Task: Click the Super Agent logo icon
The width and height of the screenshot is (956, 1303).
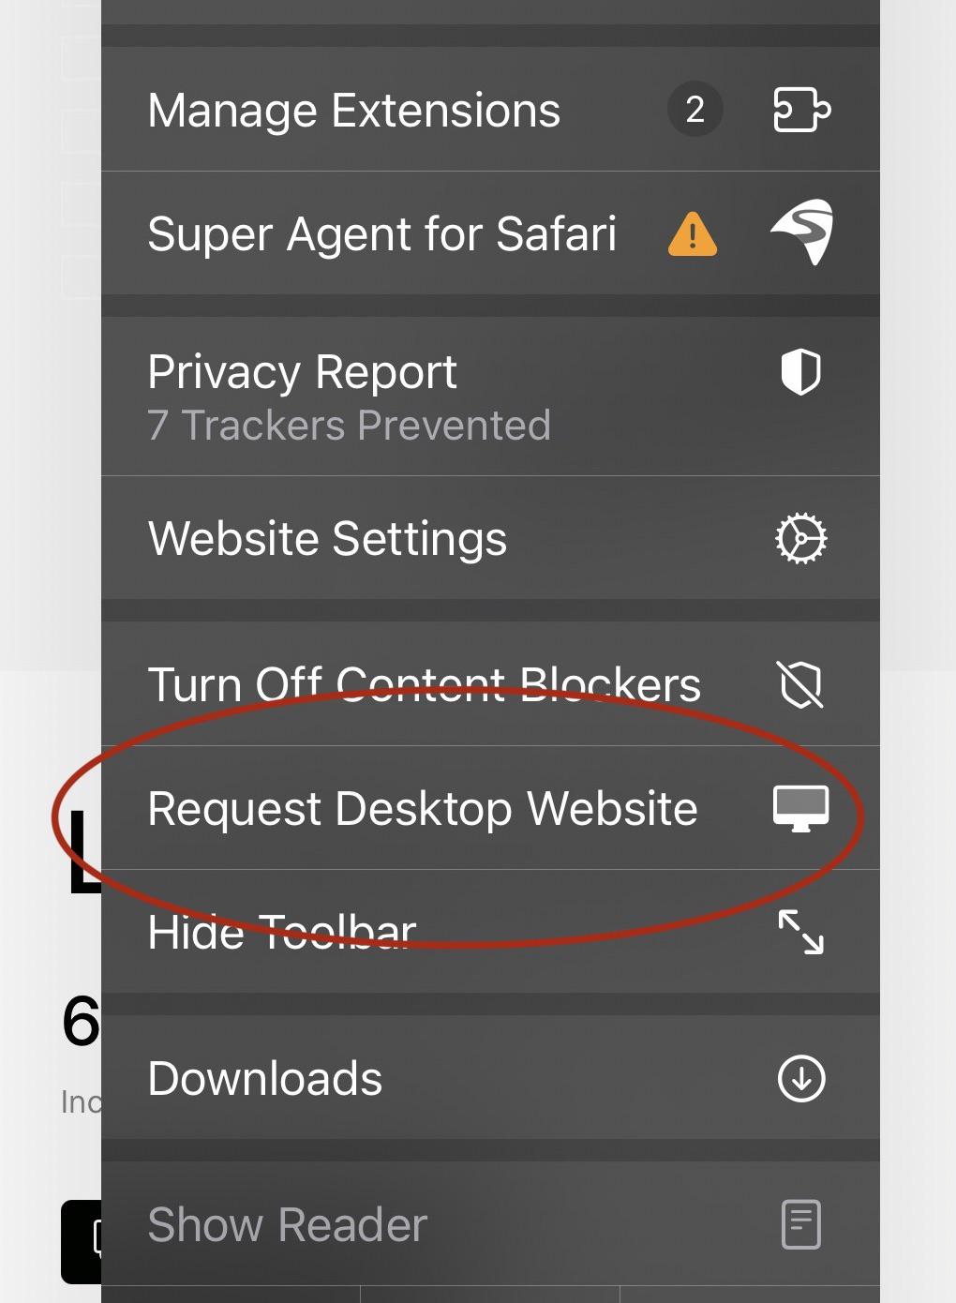Action: 801,232
